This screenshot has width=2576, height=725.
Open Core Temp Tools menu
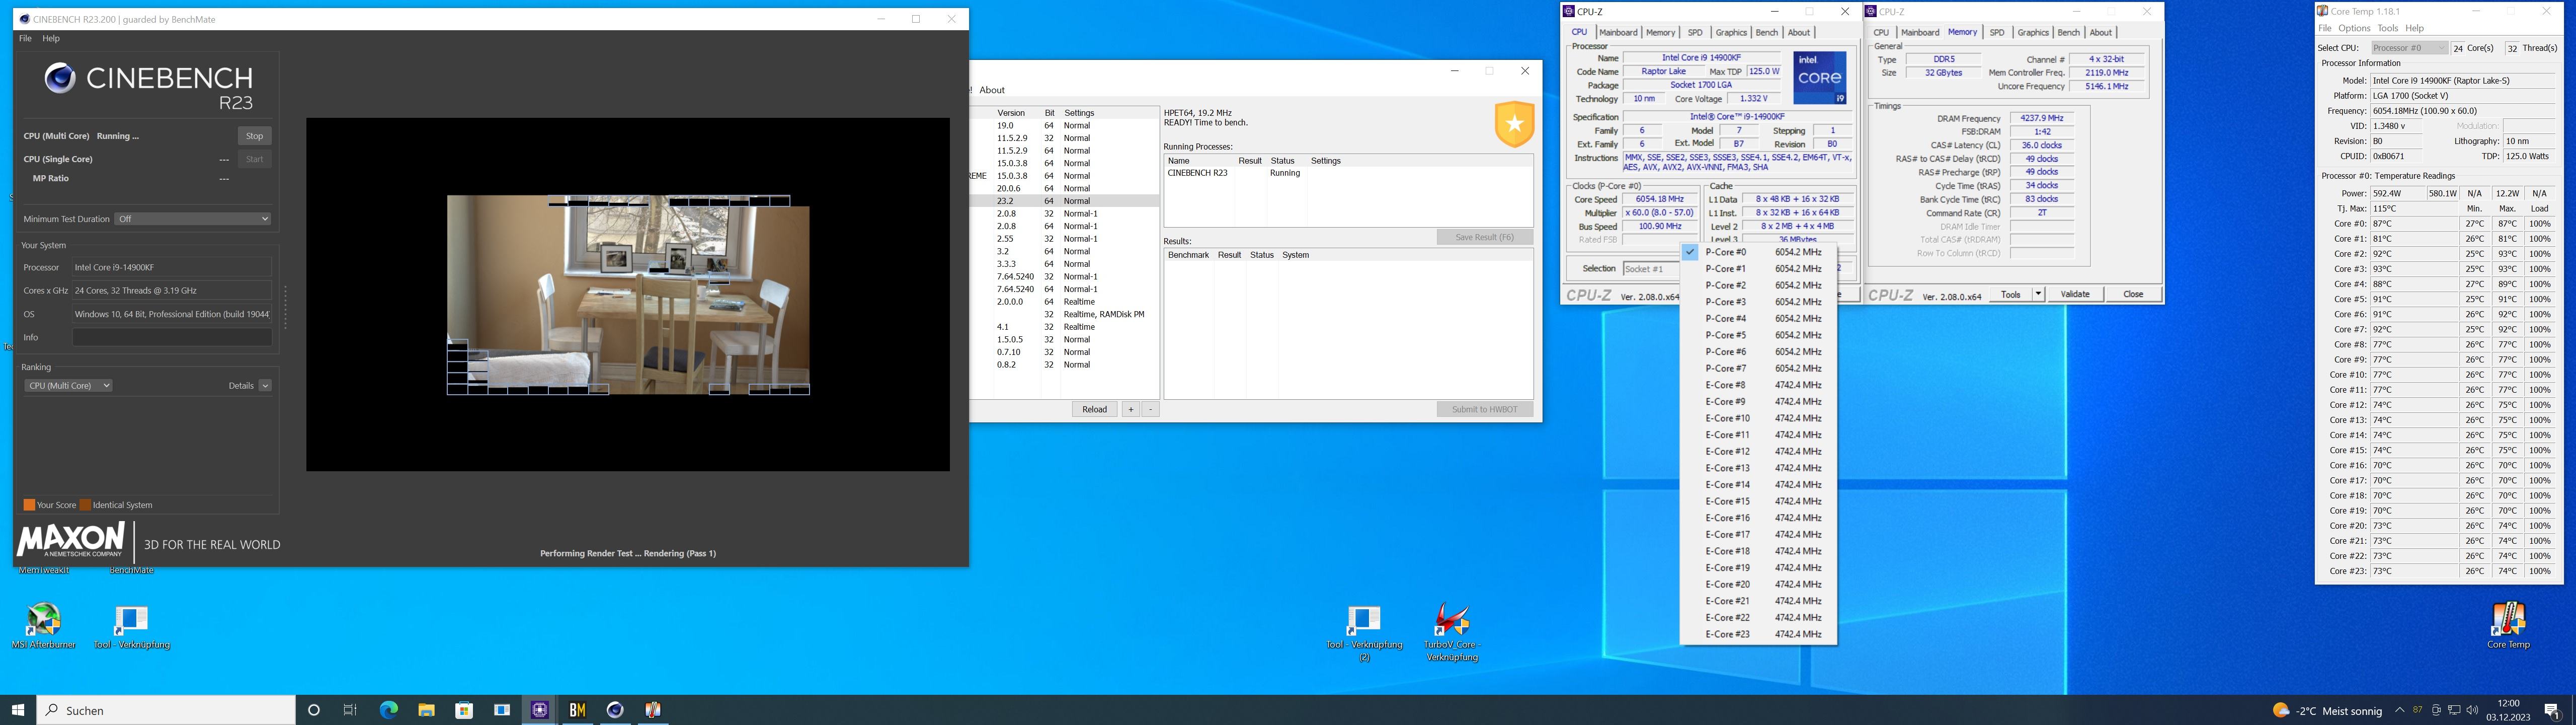point(2388,28)
